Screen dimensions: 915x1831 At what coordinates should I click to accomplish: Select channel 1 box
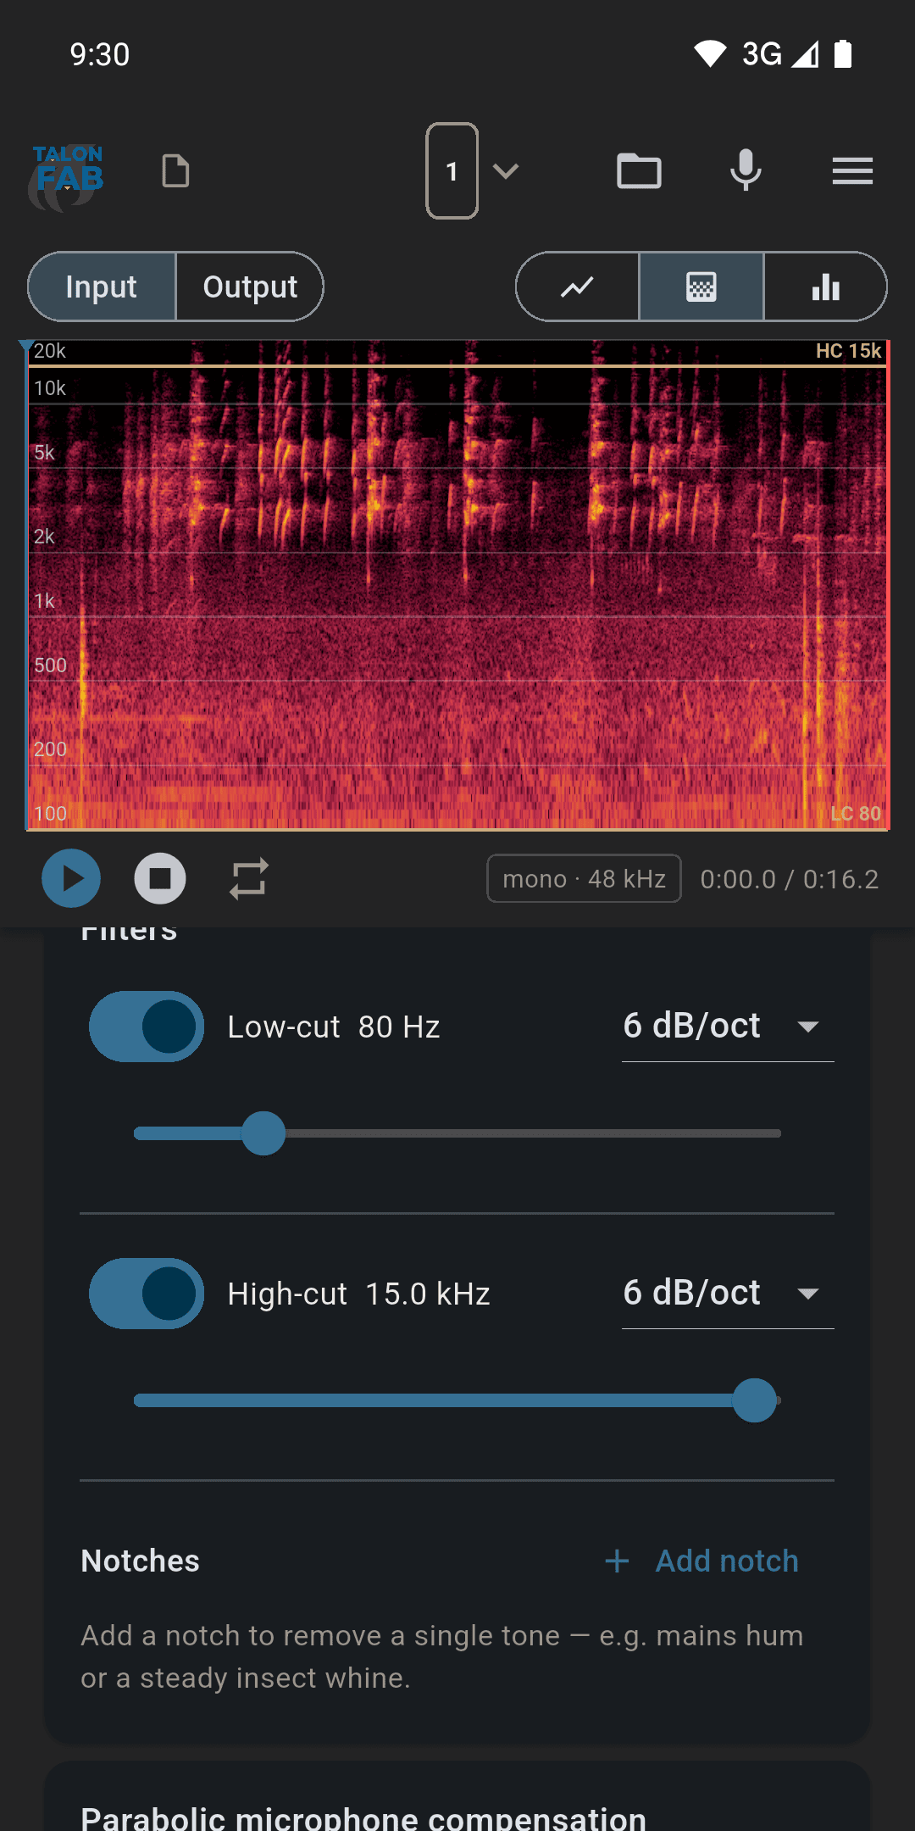(452, 171)
